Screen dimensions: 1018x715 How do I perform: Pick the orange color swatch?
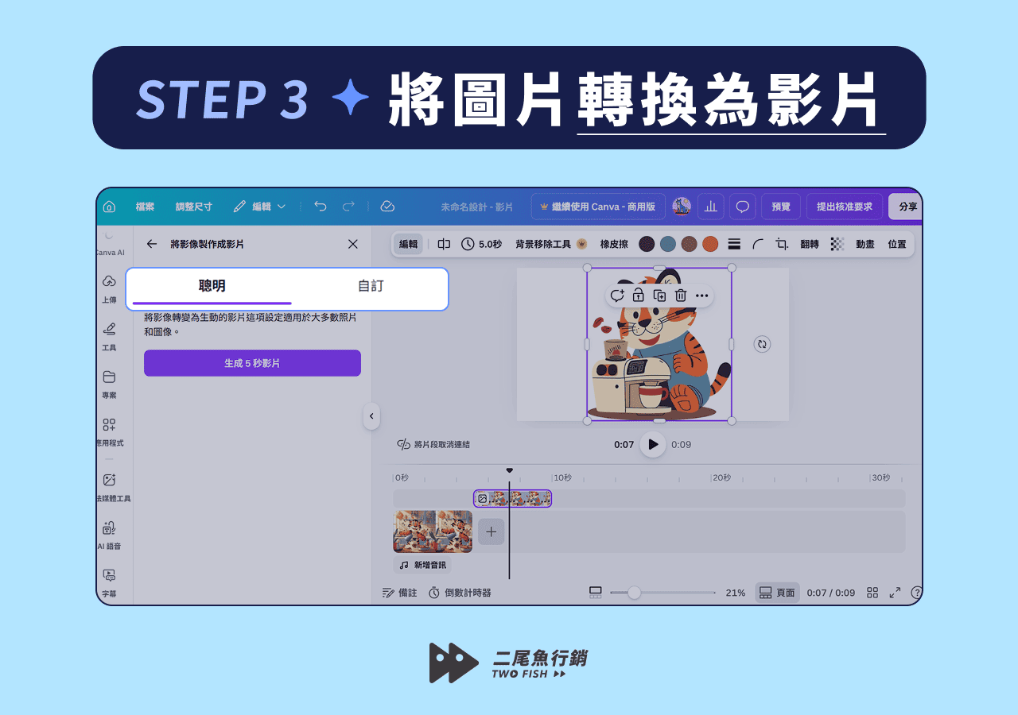pos(710,244)
